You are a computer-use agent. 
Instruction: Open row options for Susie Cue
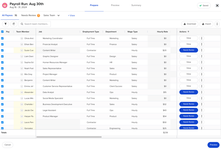pos(202,50)
